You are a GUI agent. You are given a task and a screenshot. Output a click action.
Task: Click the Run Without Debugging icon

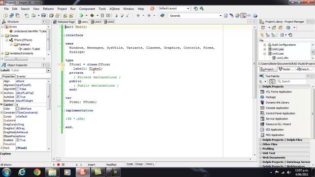tap(92, 15)
